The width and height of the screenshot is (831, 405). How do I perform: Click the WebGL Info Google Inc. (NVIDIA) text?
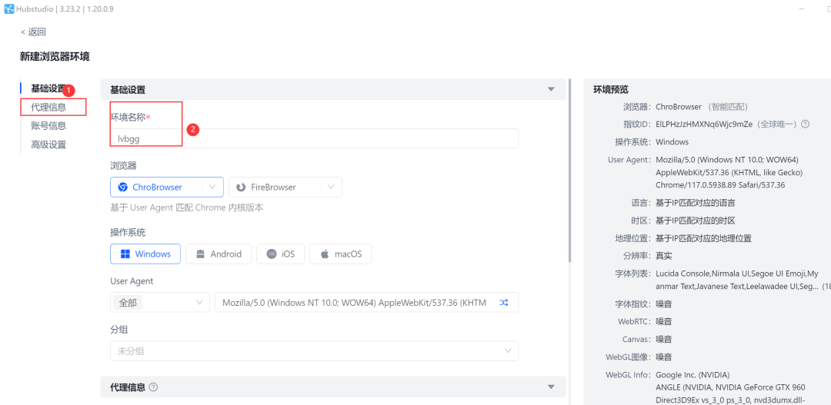[x=692, y=375]
